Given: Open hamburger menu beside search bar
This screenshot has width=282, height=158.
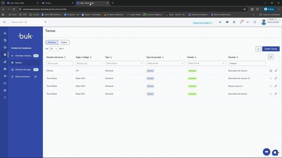Looking at the screenshot, I should coord(4,22).
